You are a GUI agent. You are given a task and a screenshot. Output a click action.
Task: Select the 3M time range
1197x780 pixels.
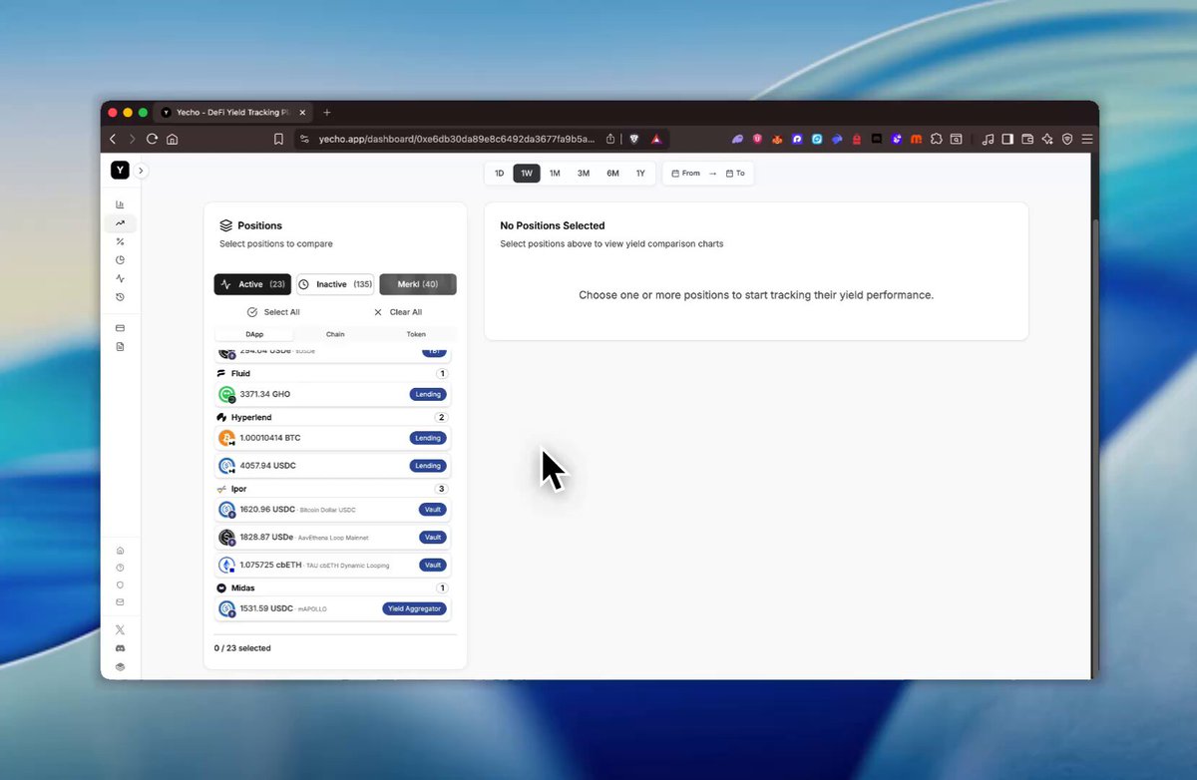click(x=584, y=174)
